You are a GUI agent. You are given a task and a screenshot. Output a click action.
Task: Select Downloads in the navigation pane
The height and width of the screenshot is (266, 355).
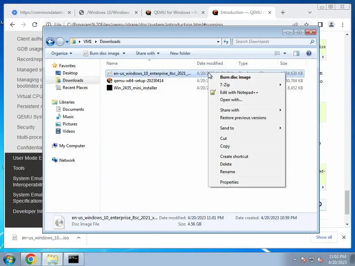[x=70, y=80]
